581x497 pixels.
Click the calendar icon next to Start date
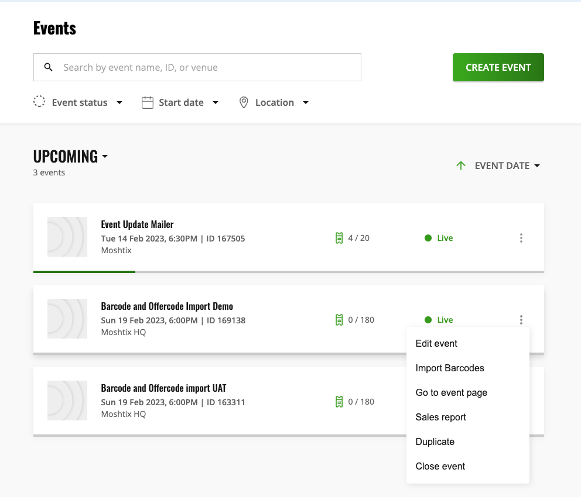point(146,102)
